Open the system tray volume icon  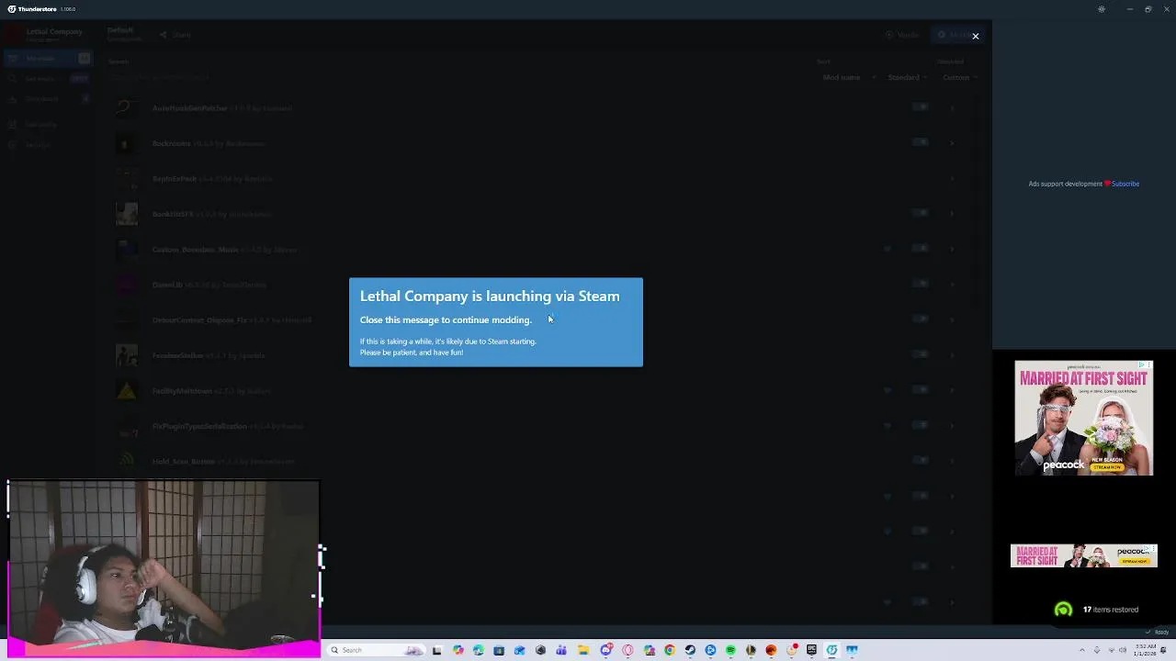(1123, 650)
